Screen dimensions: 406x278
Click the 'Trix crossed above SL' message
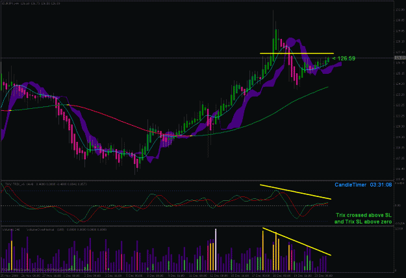click(x=364, y=215)
